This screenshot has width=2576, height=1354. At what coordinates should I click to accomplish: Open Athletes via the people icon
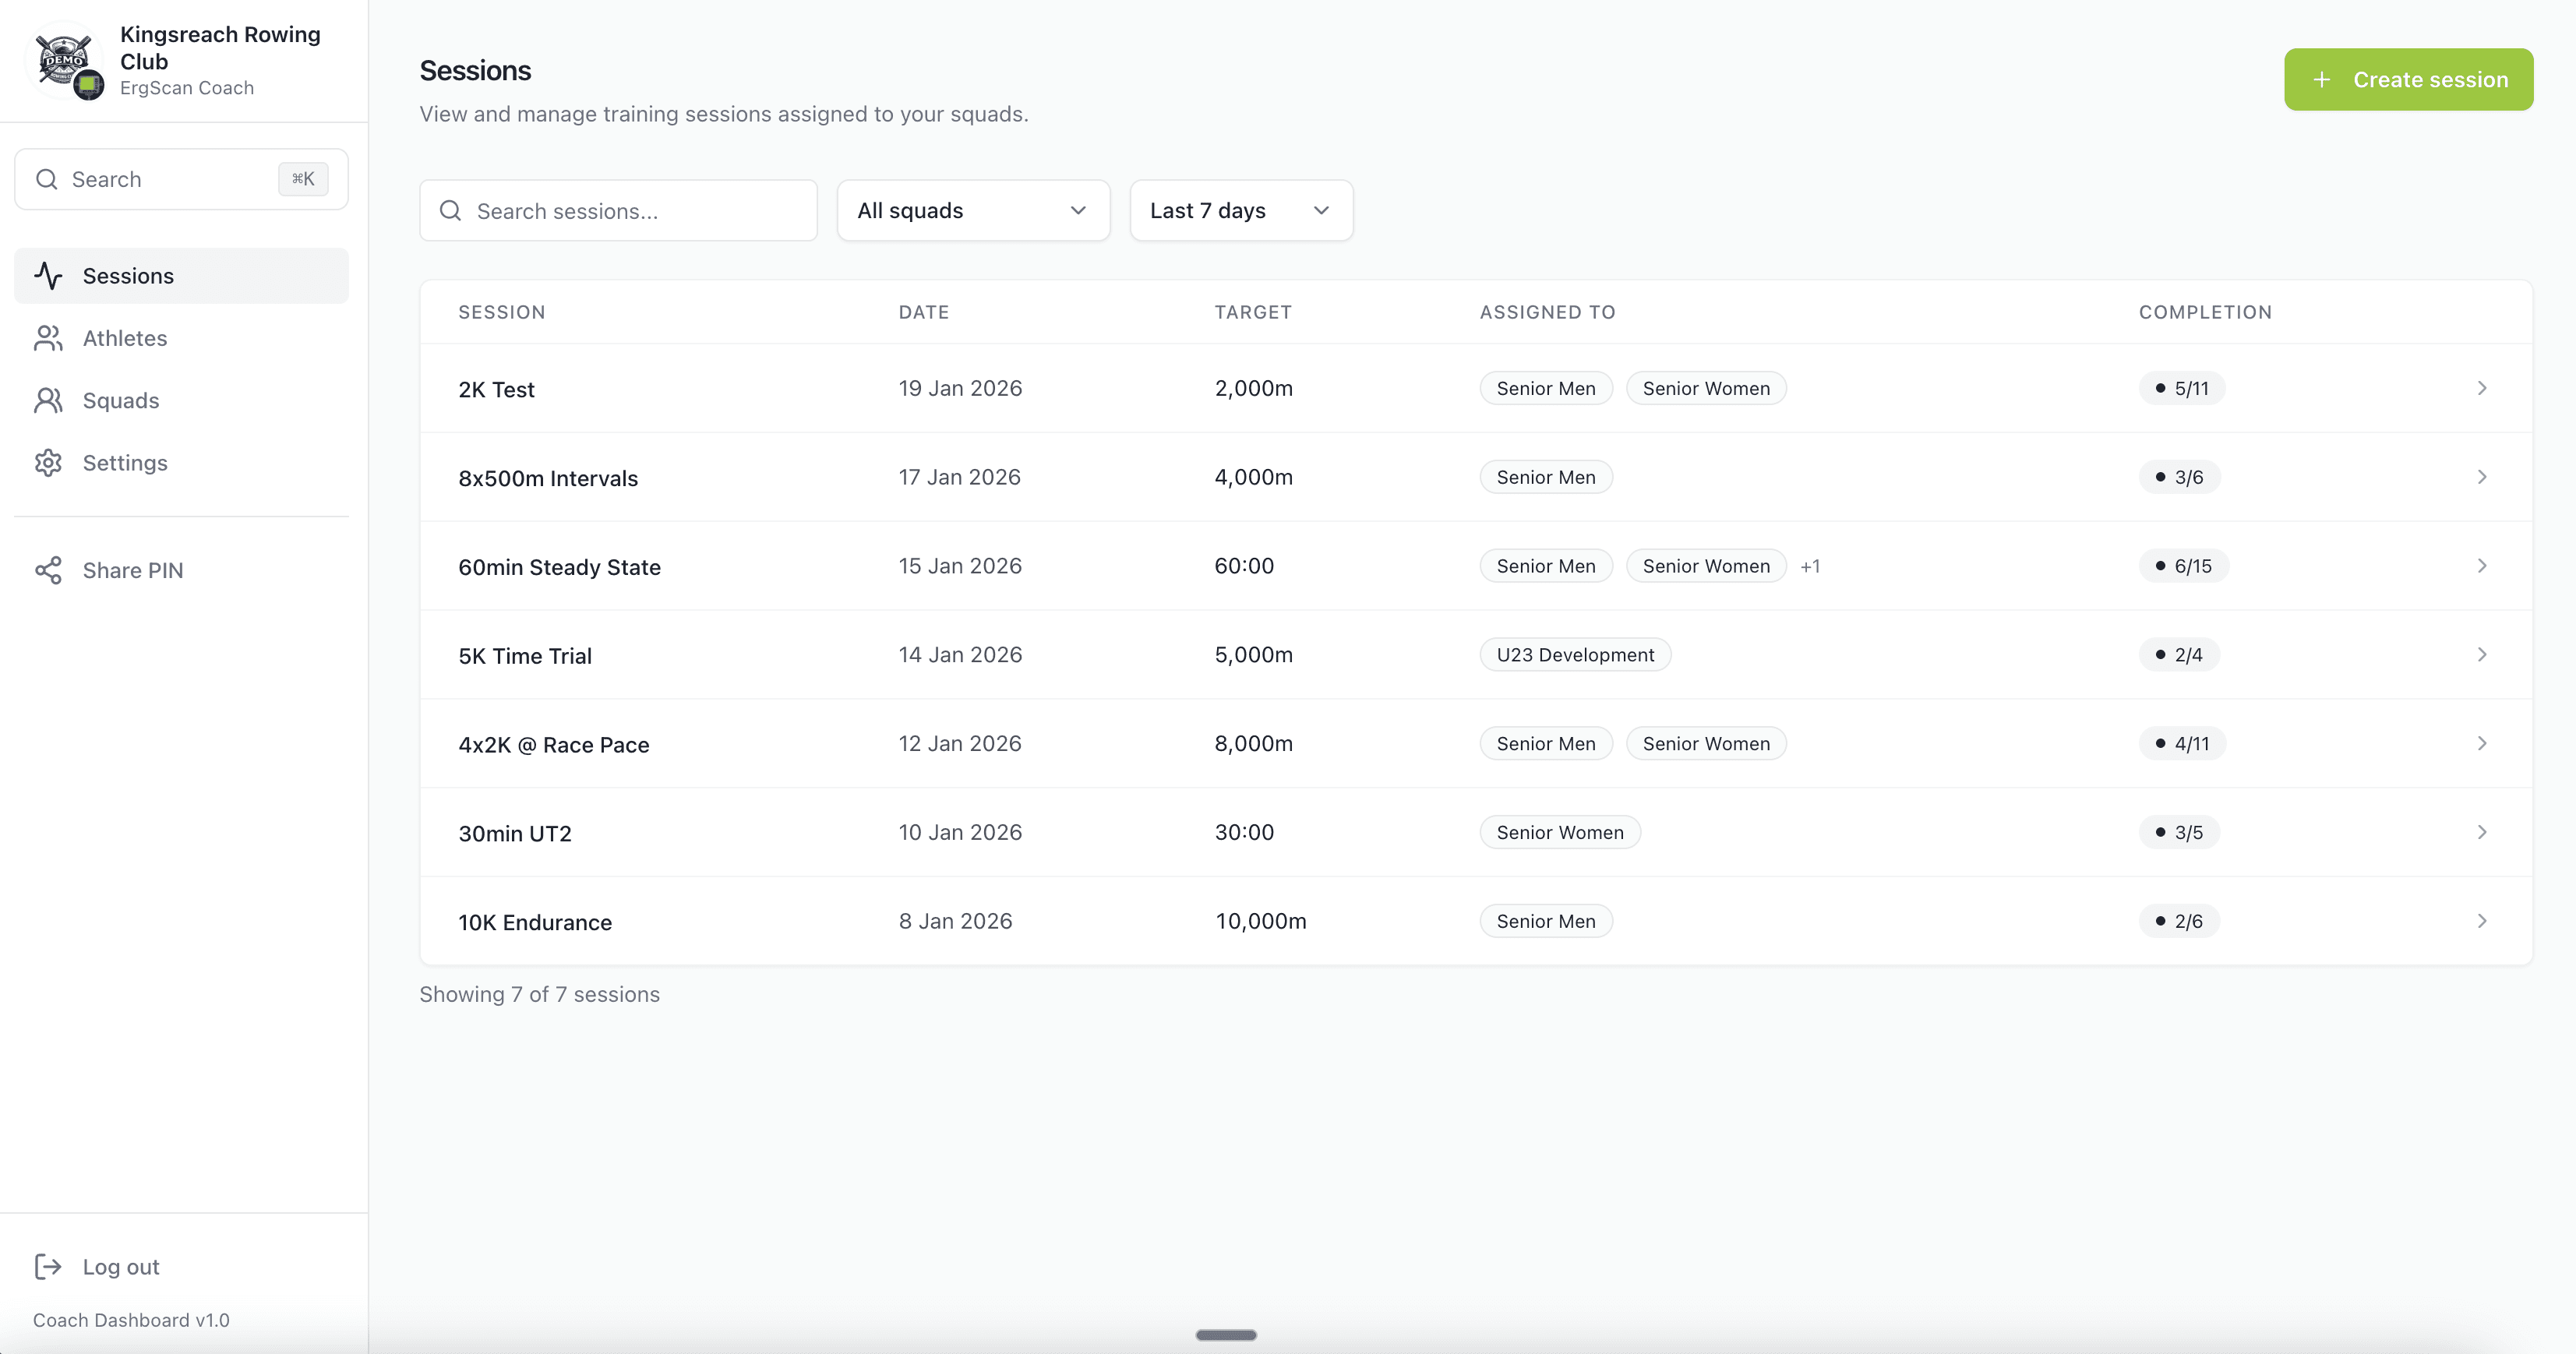point(49,338)
